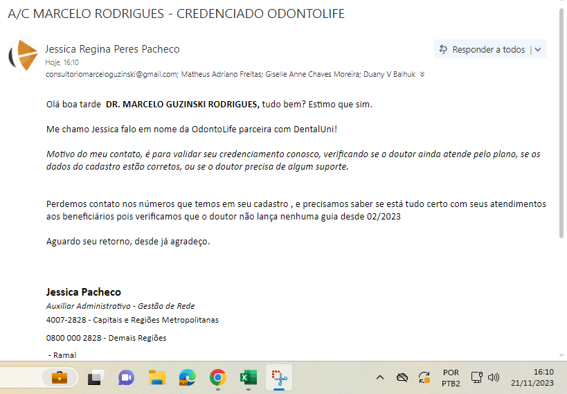Image resolution: width=567 pixels, height=394 pixels.
Task: Switch to Excel in the taskbar
Action: (x=249, y=377)
